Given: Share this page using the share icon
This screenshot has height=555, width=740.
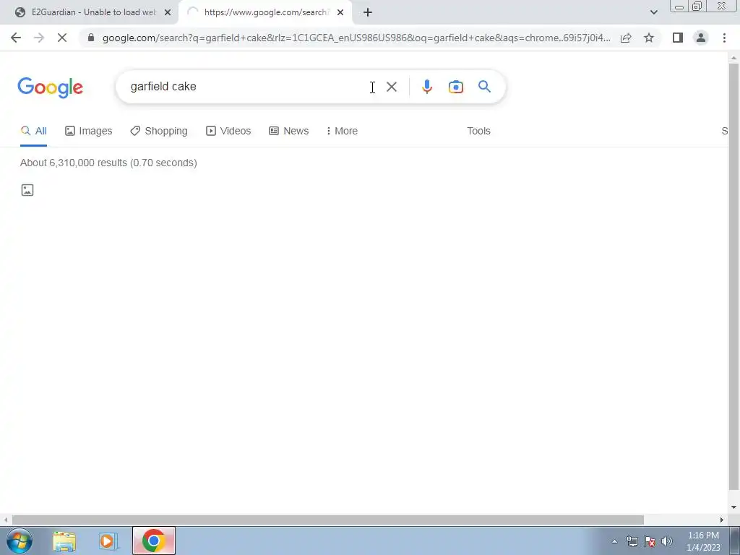Looking at the screenshot, I should (626, 38).
